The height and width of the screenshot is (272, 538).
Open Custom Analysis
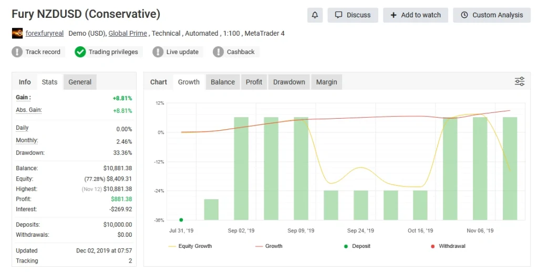click(x=492, y=15)
